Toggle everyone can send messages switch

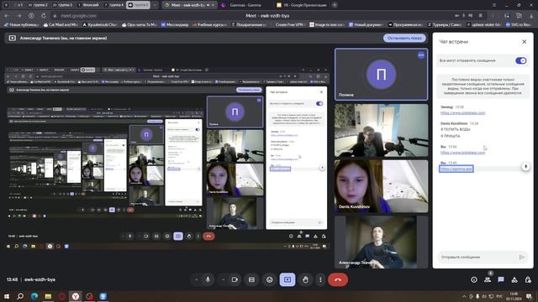(521, 60)
